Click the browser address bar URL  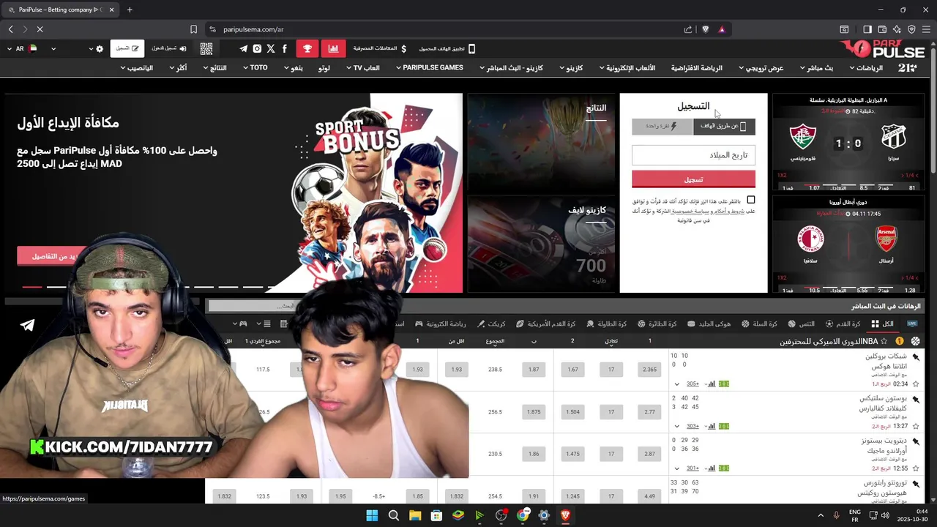pyautogui.click(x=253, y=29)
